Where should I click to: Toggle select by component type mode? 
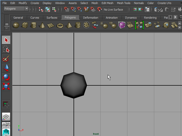tap(54, 10)
